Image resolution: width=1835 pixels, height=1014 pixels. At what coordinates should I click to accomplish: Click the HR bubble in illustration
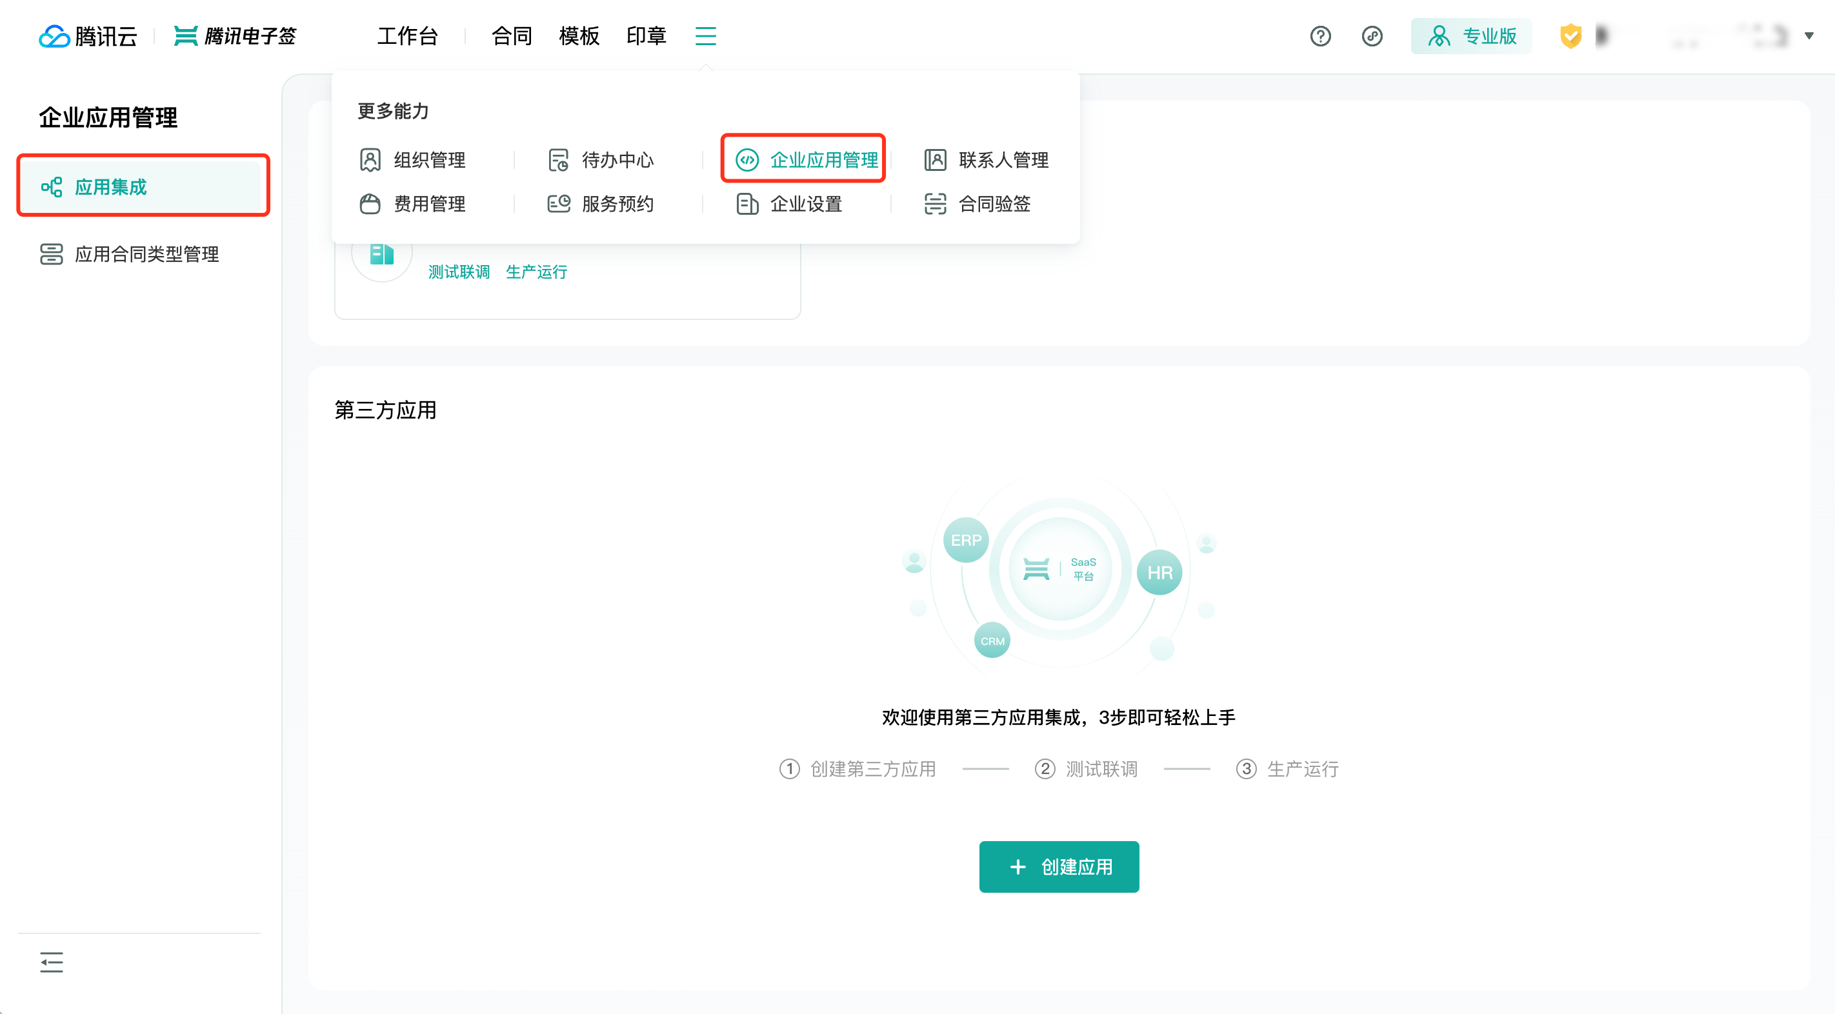pyautogui.click(x=1159, y=572)
